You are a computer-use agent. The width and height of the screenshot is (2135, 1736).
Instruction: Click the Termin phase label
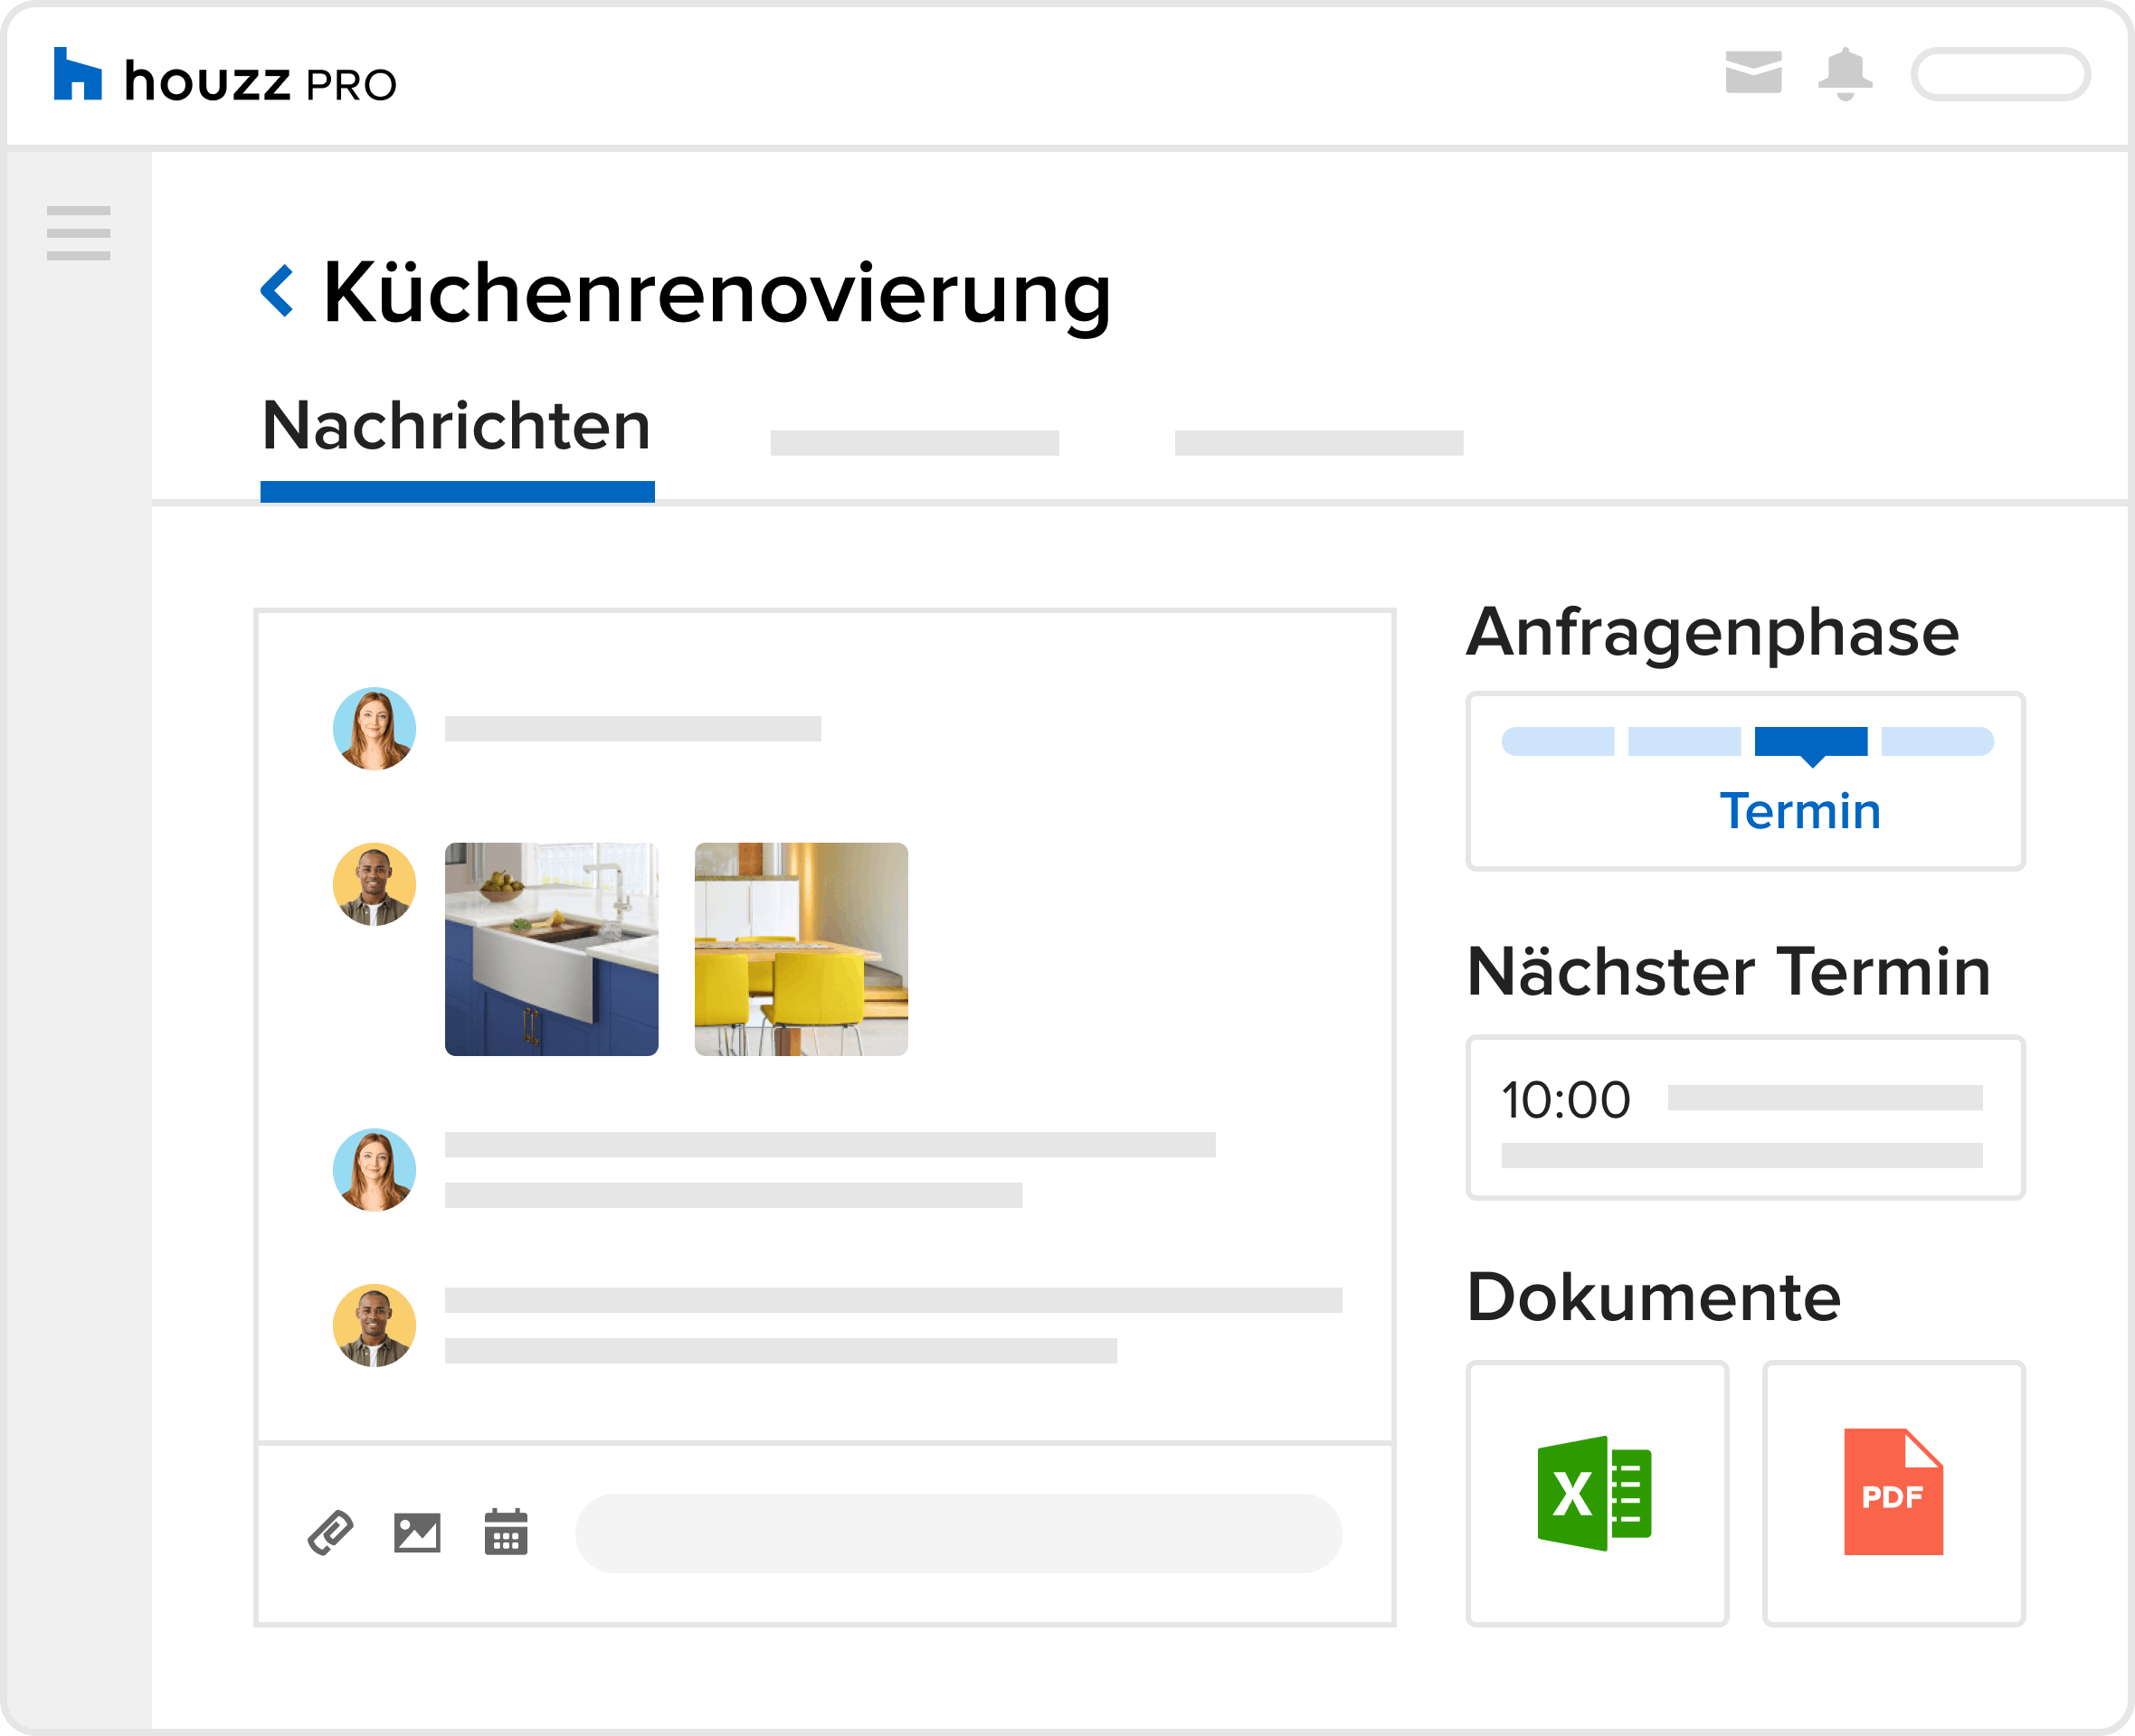click(x=1800, y=811)
